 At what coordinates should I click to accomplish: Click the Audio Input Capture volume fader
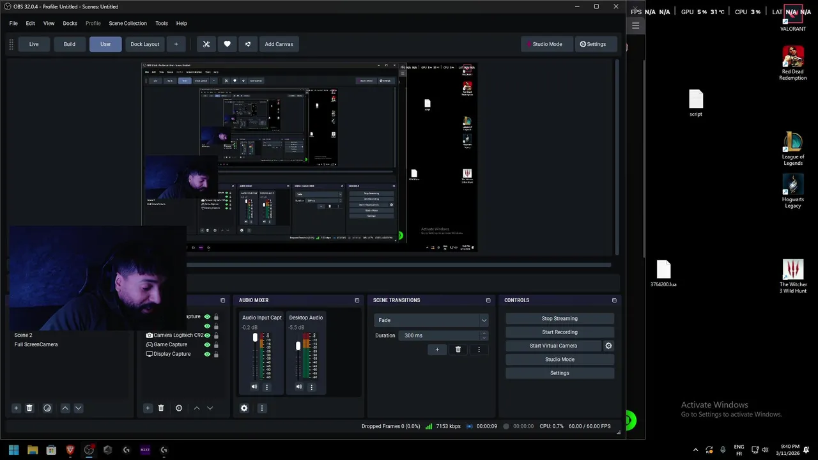pos(255,337)
